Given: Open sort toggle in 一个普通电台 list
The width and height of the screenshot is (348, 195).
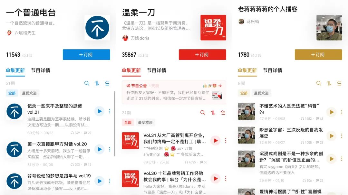Looking at the screenshot, I should (x=97, y=83).
